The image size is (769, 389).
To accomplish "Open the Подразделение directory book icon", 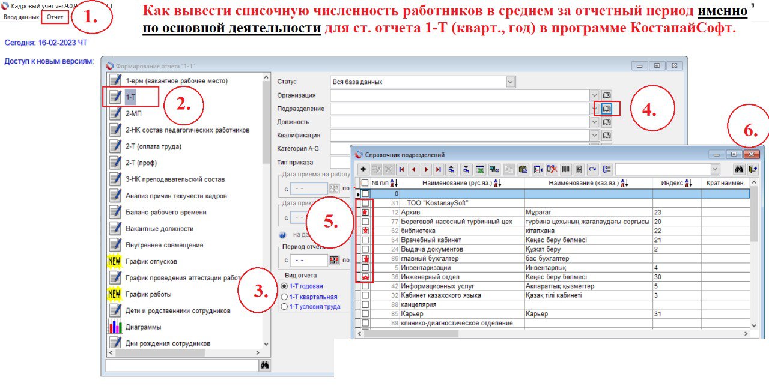I will tap(607, 109).
